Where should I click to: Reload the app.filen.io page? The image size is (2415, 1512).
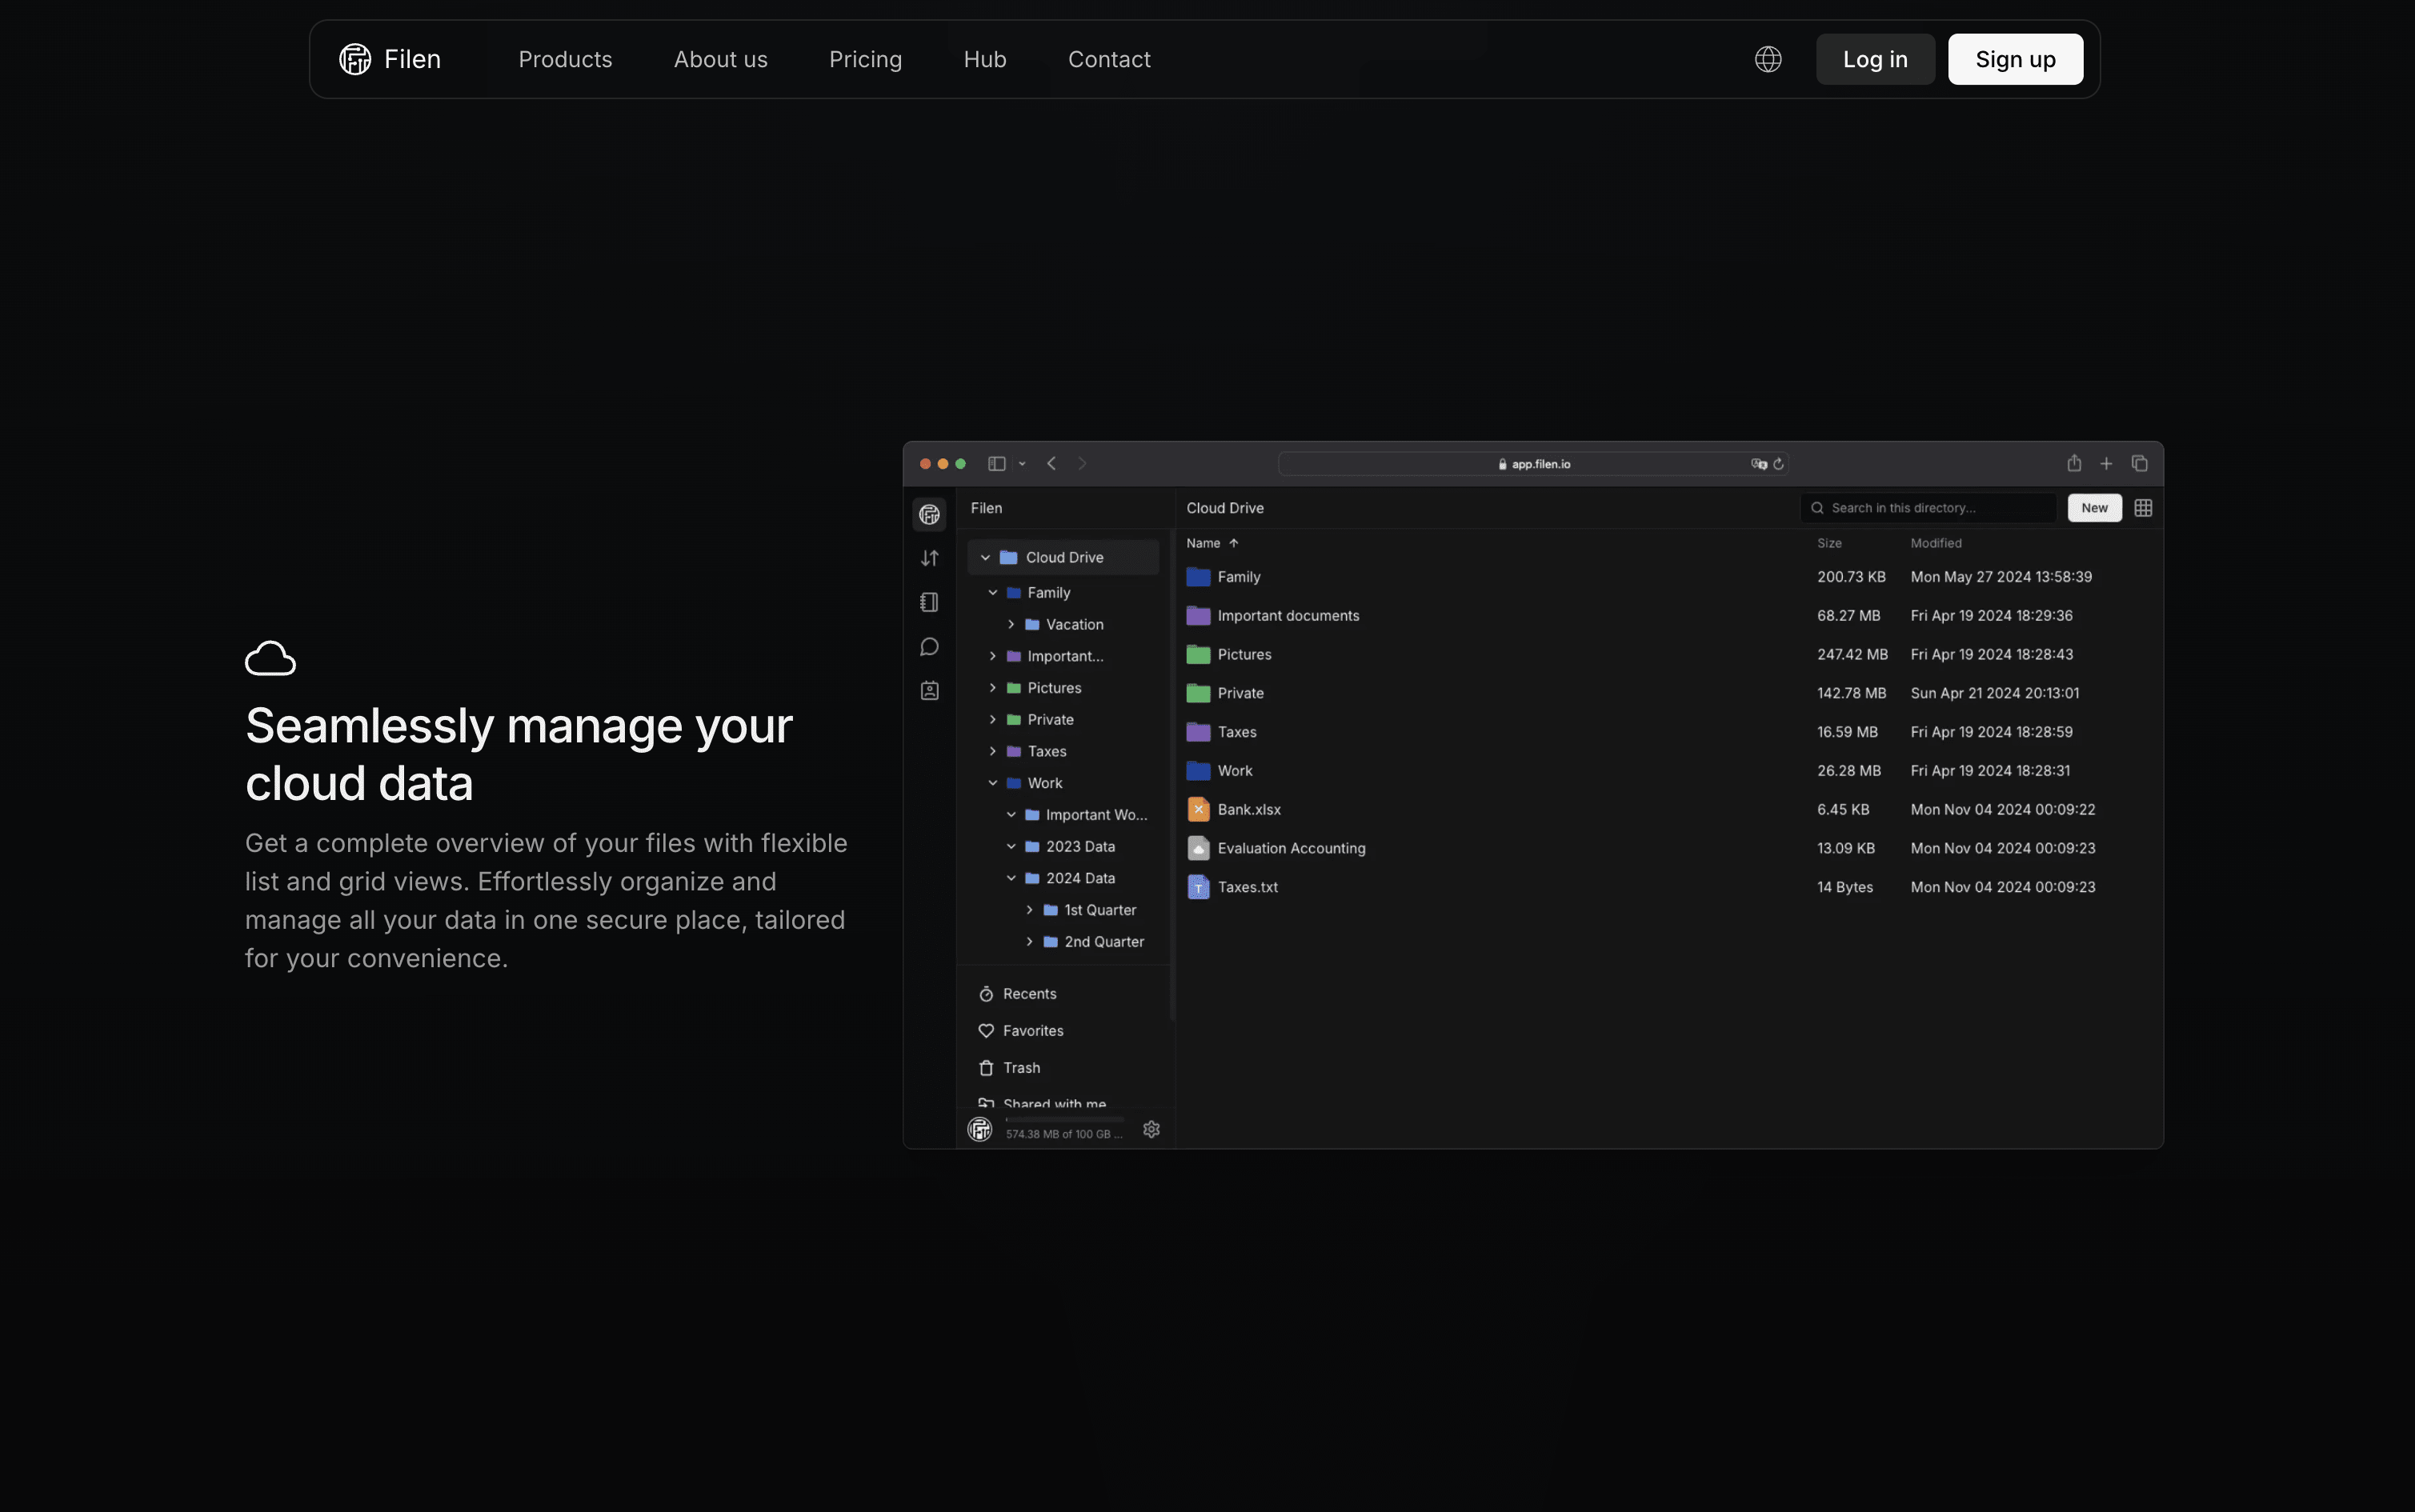point(1778,464)
